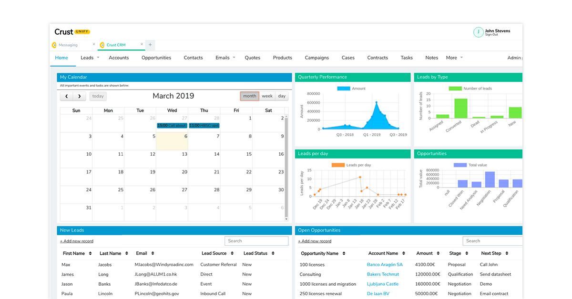Open the 15:00 Call about calendar event
Screen dimensions: 572x299
(172, 126)
